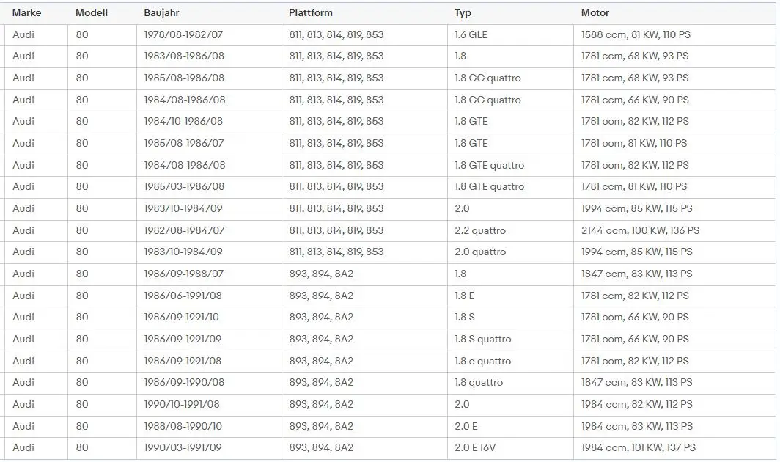The image size is (780, 462).
Task: Click the 1984/10-1986/08 build year cell
Action: pyautogui.click(x=184, y=121)
